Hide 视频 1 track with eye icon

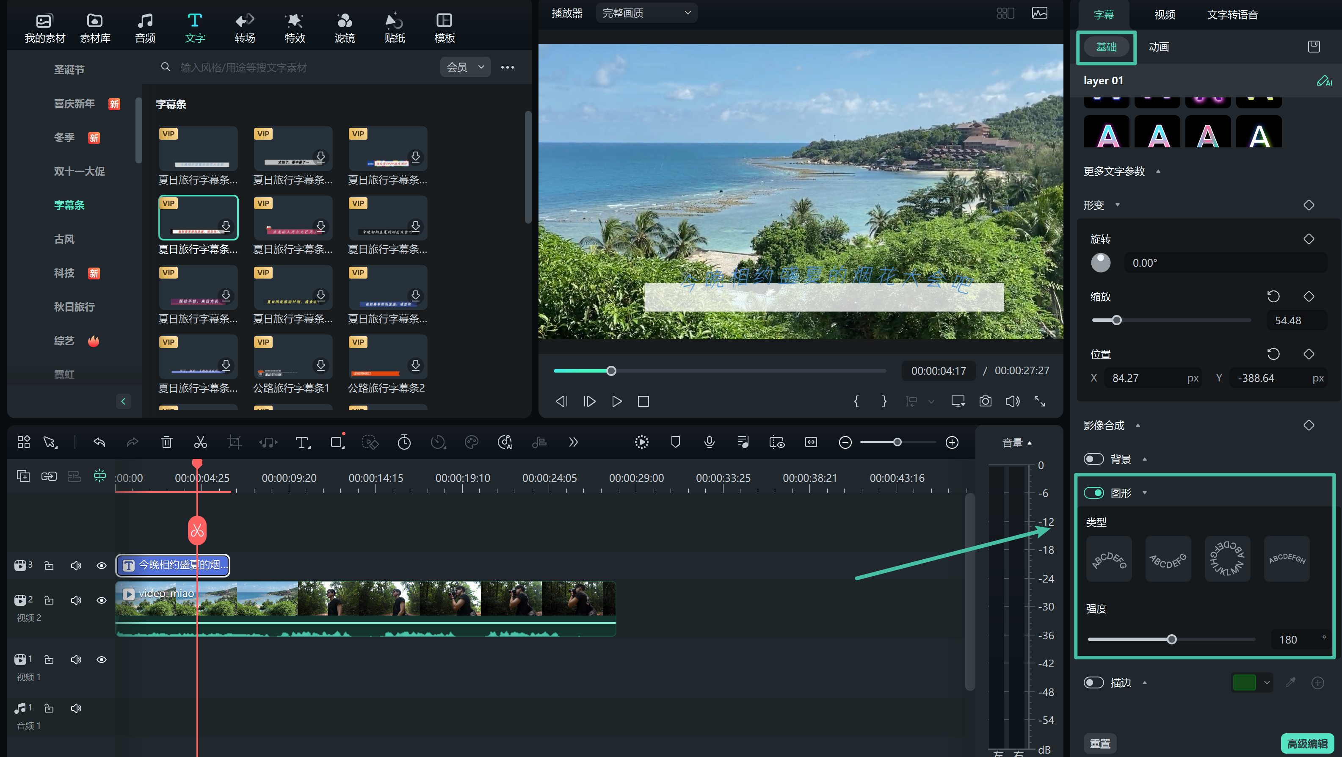[102, 660]
